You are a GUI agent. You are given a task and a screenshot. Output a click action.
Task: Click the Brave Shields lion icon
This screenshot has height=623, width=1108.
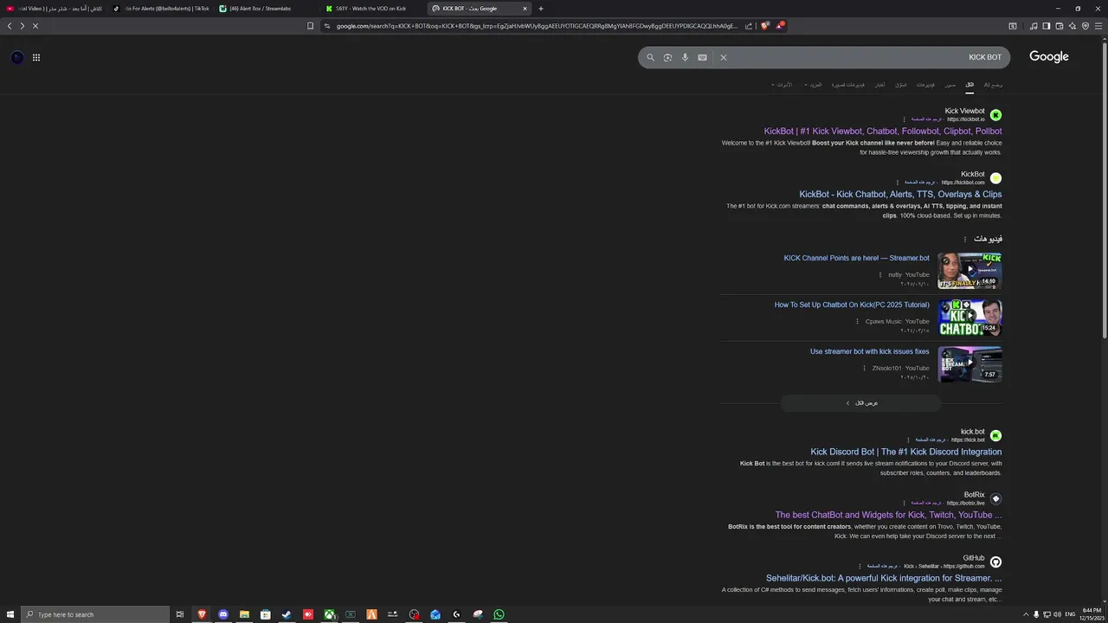765,26
